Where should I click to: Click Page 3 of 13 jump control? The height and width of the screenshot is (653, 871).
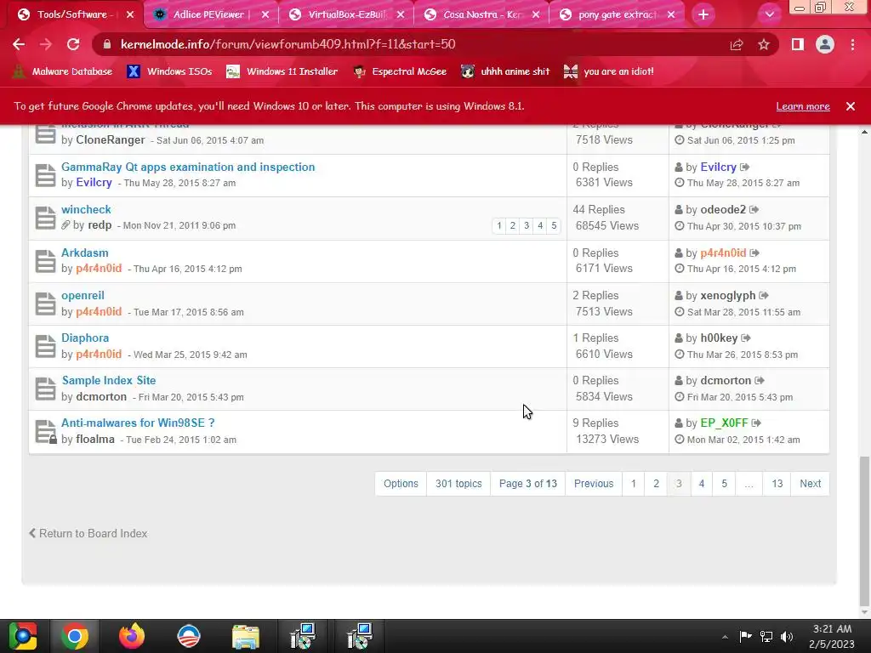tap(527, 484)
